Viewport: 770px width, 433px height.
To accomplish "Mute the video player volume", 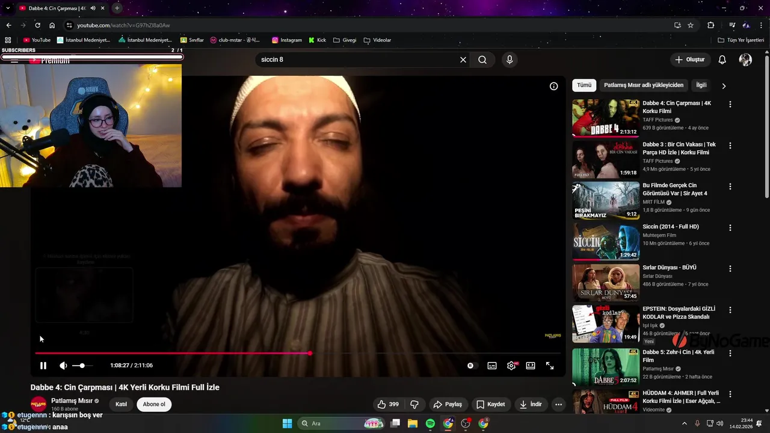I will point(63,366).
